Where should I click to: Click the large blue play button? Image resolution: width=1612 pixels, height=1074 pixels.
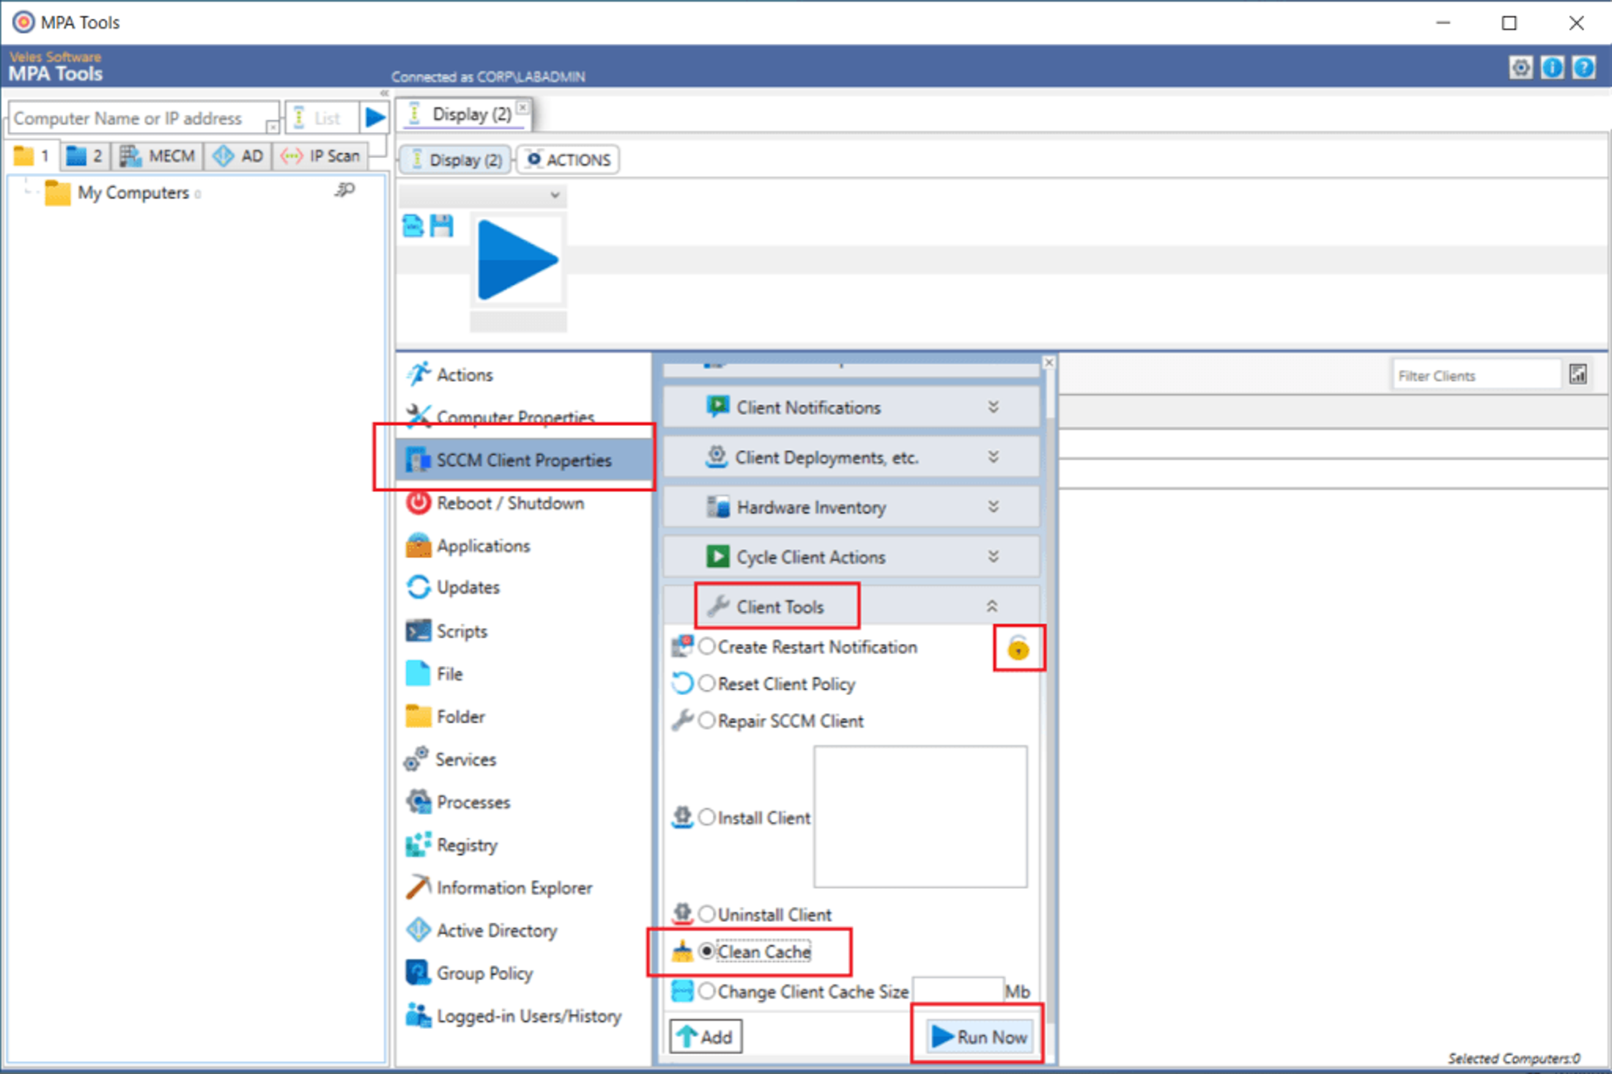tap(518, 259)
